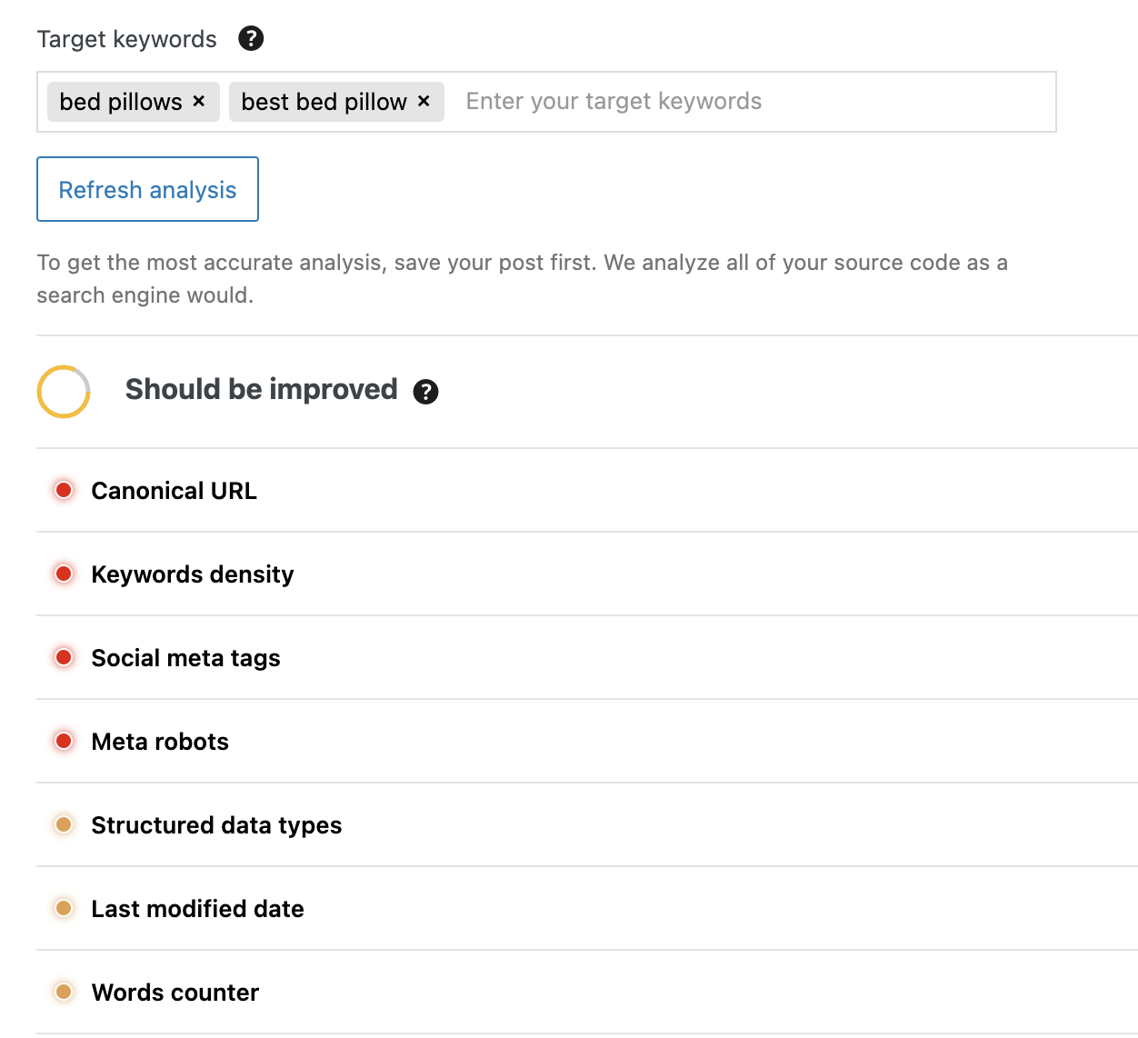
Task: Expand the Words counter section
Action: [x=587, y=993]
